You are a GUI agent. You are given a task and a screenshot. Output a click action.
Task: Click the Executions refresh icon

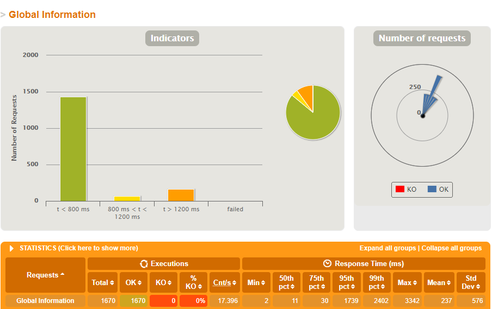coord(144,264)
